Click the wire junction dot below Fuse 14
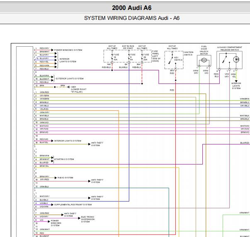 click(112, 70)
